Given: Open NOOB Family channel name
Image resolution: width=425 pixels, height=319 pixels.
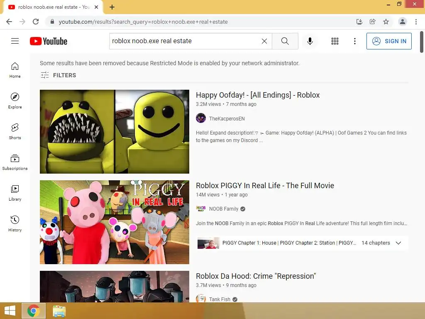Looking at the screenshot, I should point(224,209).
